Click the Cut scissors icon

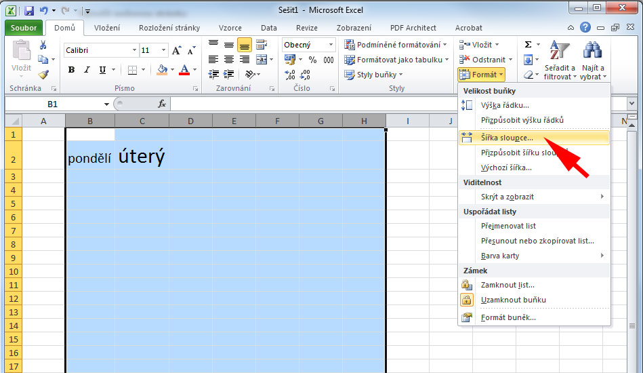[43, 45]
